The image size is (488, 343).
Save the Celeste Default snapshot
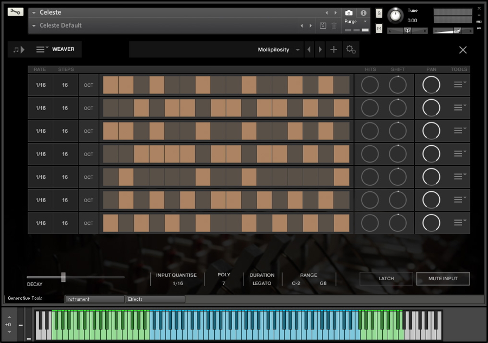pos(323,25)
